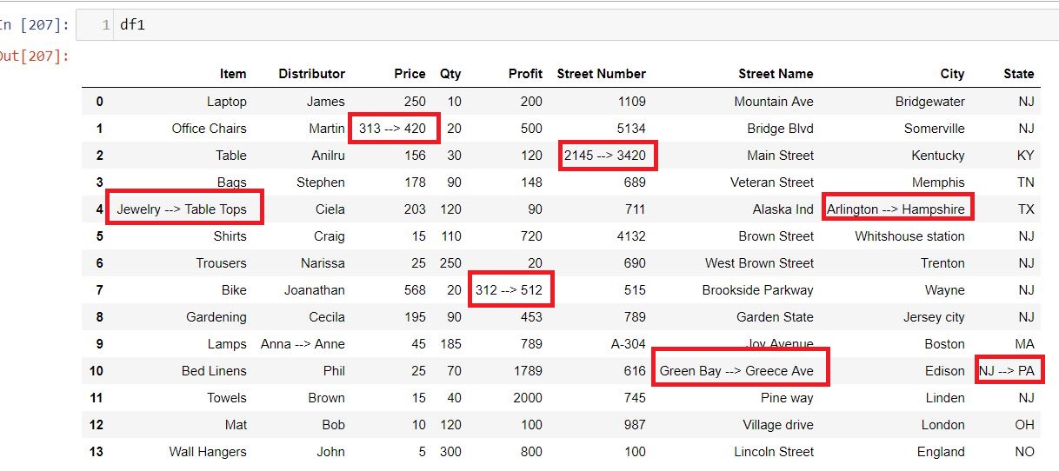Click the Wall Hangers item cell

(208, 452)
